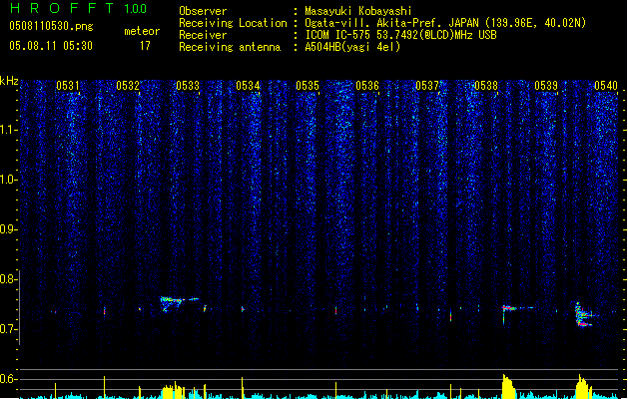This screenshot has width=628, height=399.
Task: Click the Receiver label
Action: coord(203,35)
